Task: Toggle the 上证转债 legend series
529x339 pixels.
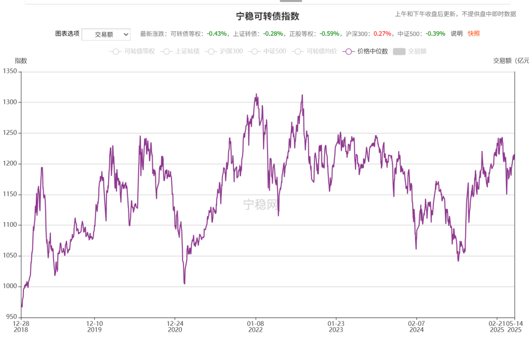Action: click(x=180, y=51)
